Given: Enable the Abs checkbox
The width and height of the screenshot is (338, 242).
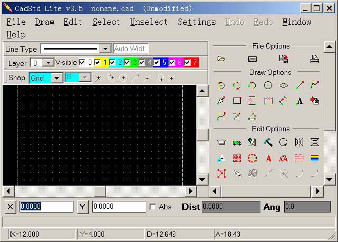Looking at the screenshot, I should click(x=153, y=207).
